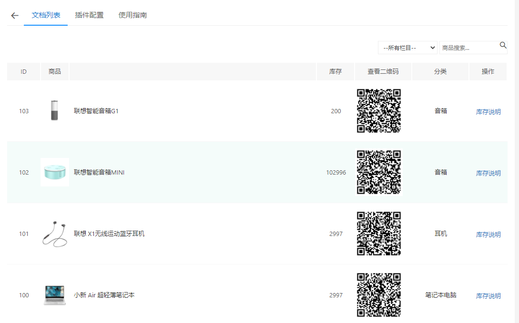Click the 蓝牙耳机 product image
The width and height of the screenshot is (519, 323).
(55, 234)
